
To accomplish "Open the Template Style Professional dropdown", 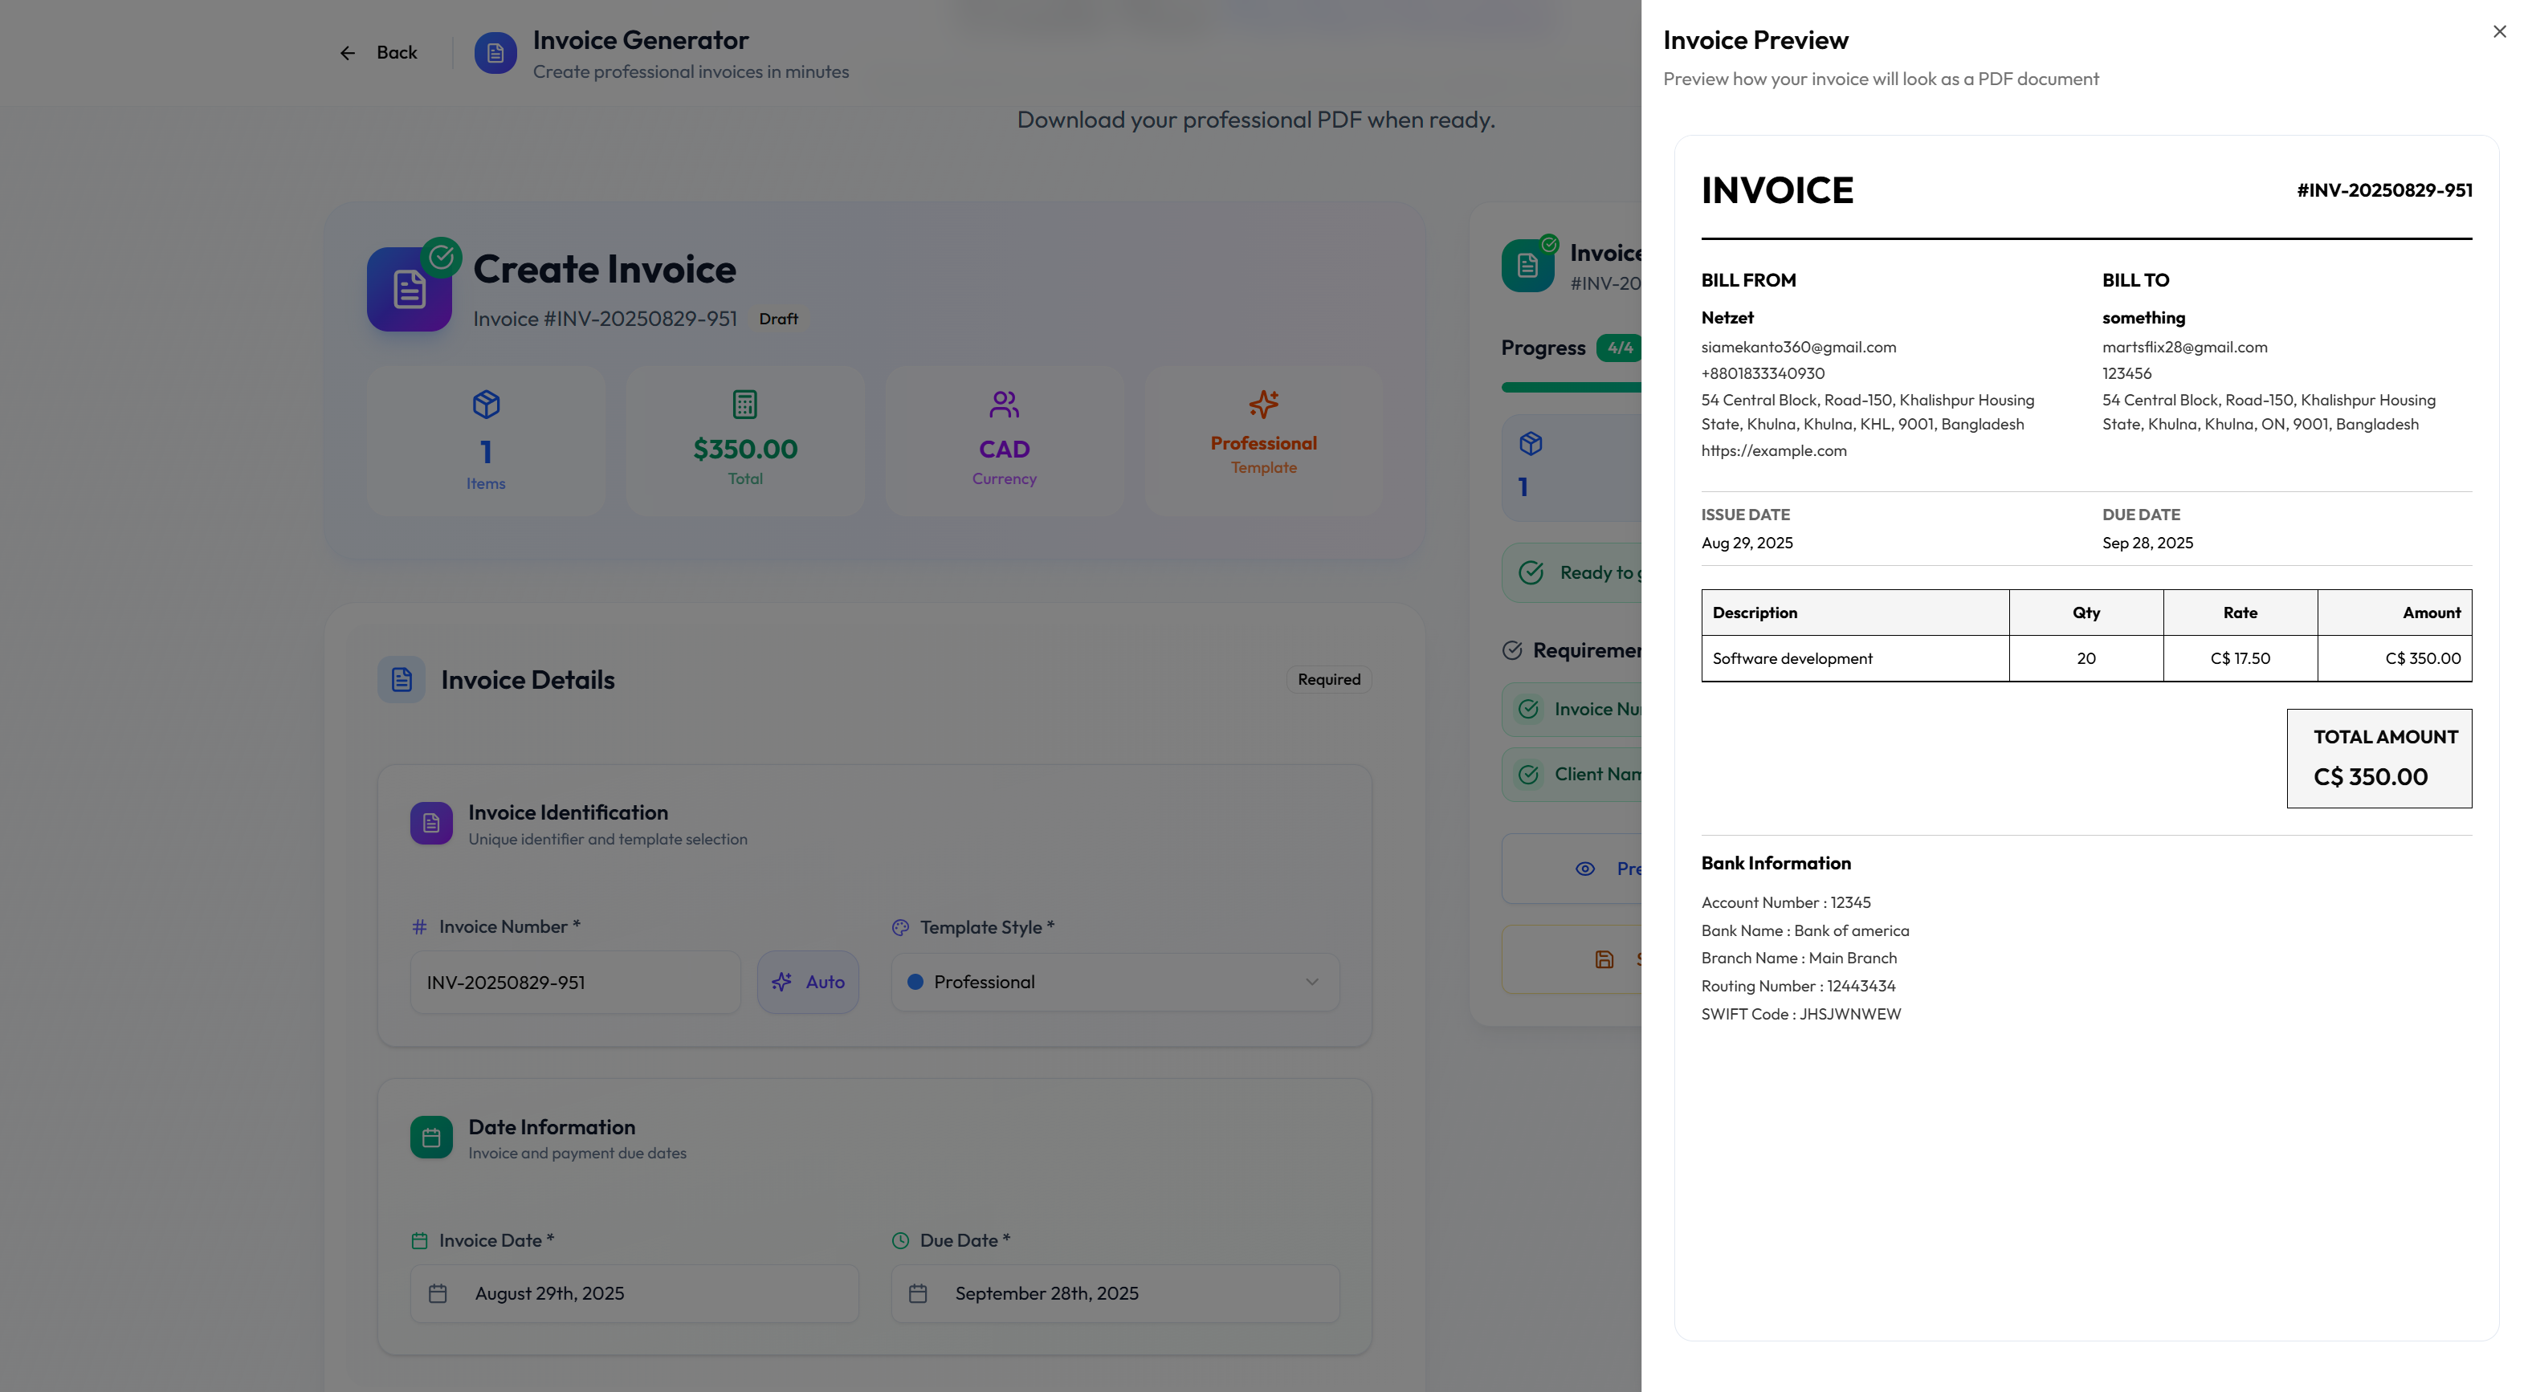I will (x=1115, y=983).
